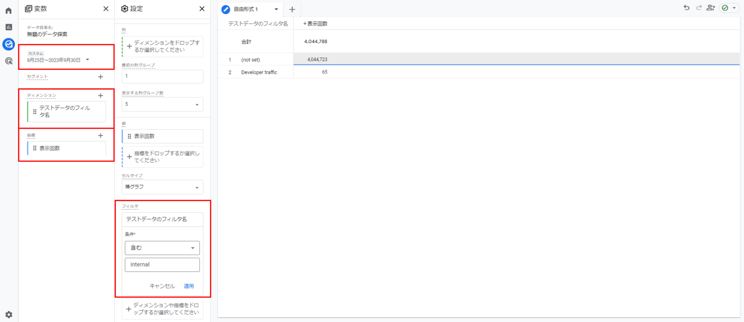Close the 変数 panel

pos(106,9)
